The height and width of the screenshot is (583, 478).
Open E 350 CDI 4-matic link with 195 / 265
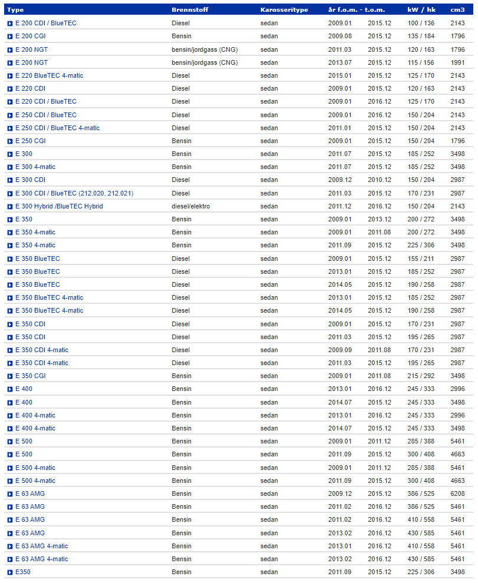point(42,363)
